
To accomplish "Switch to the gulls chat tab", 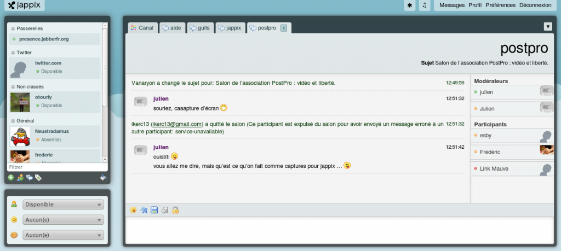I will click(201, 28).
